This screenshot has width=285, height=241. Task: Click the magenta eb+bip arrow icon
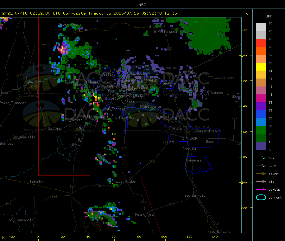[261, 190]
